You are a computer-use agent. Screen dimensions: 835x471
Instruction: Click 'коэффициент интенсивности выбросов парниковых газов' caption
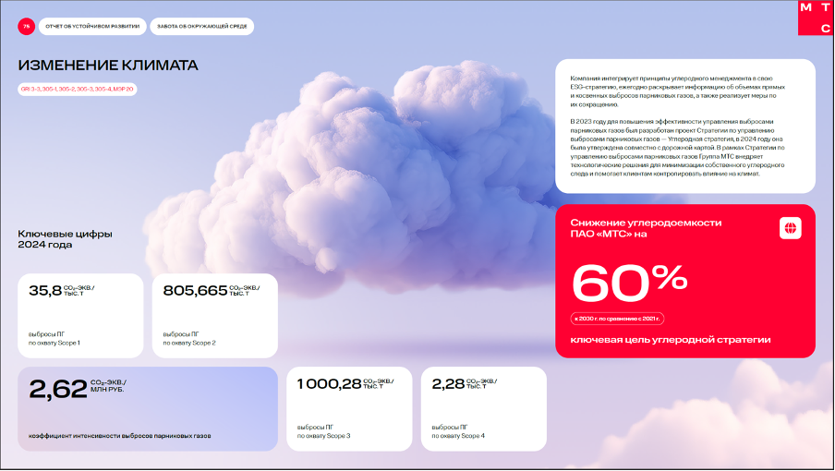click(120, 436)
